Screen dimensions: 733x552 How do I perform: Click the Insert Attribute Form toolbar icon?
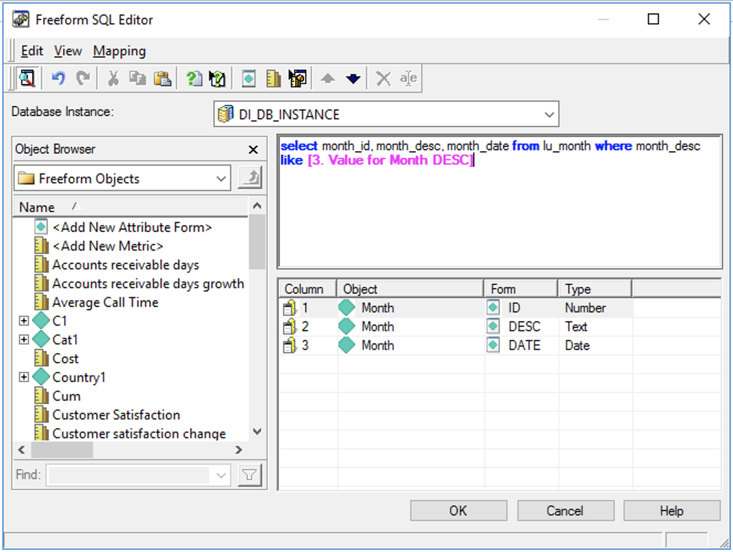tap(248, 78)
